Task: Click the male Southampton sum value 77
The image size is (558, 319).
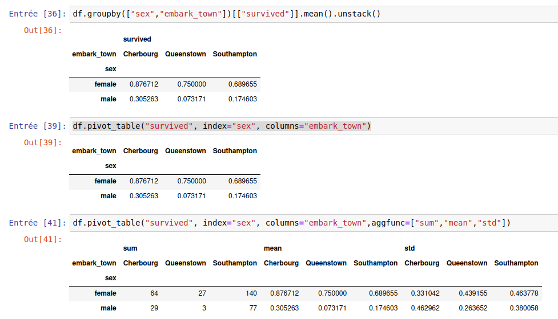Action: point(252,308)
